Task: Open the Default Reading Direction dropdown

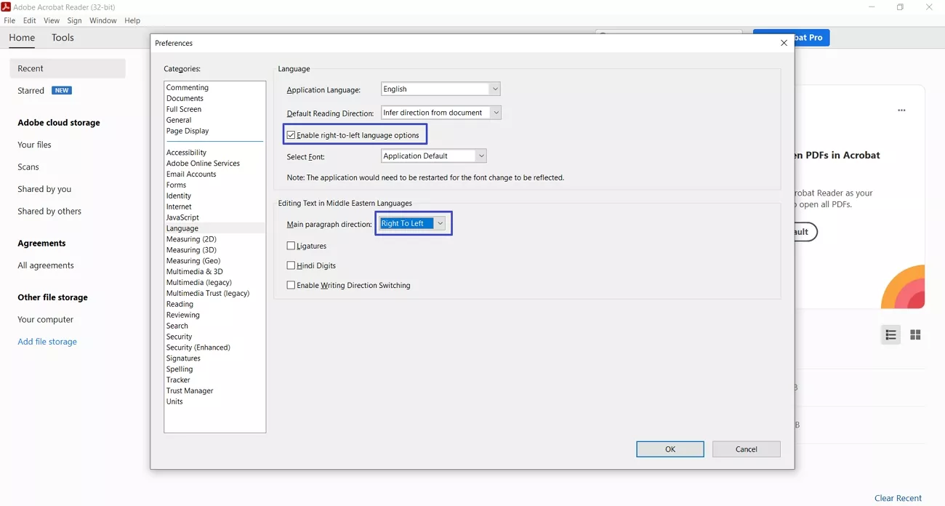Action: [x=496, y=112]
